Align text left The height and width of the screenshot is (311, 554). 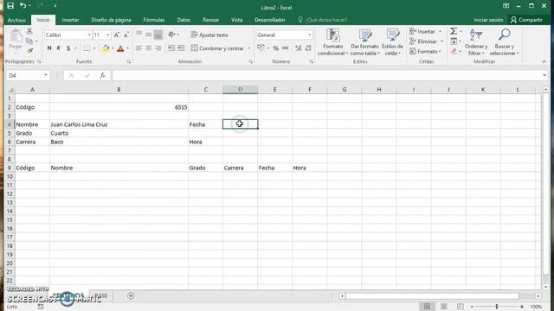138,48
